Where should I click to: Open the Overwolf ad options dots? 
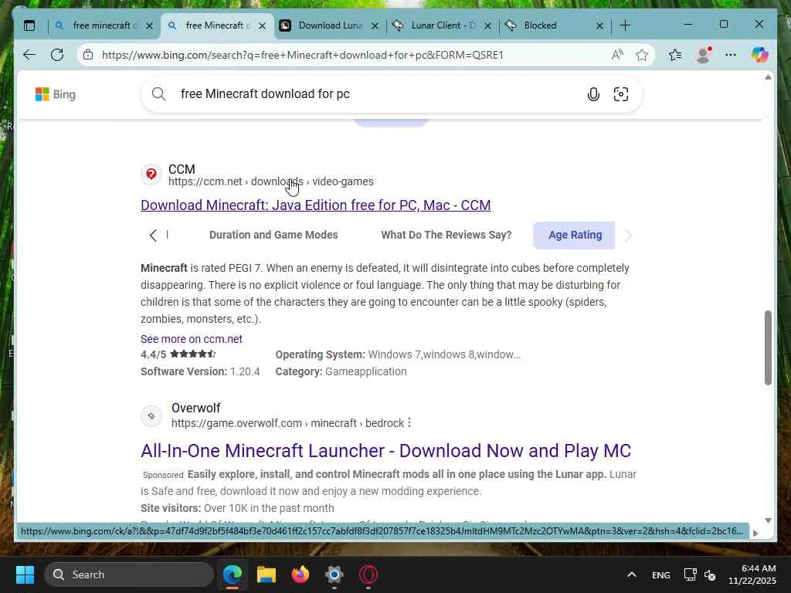(x=409, y=422)
